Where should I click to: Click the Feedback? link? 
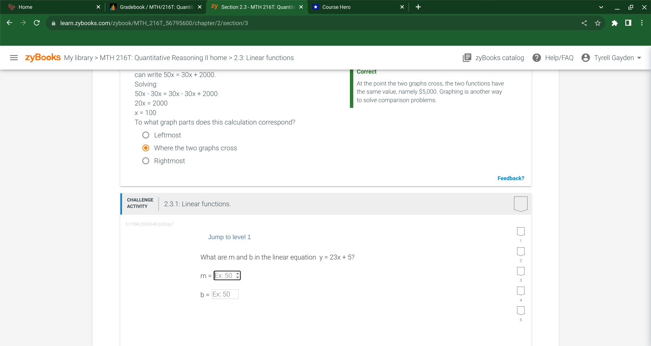(510, 178)
